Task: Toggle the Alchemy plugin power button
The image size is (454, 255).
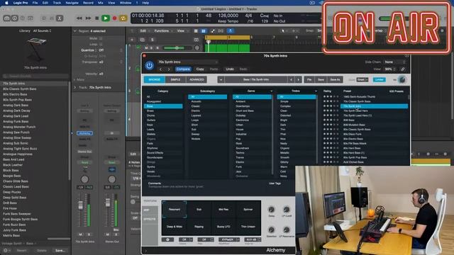Action: coord(150,66)
